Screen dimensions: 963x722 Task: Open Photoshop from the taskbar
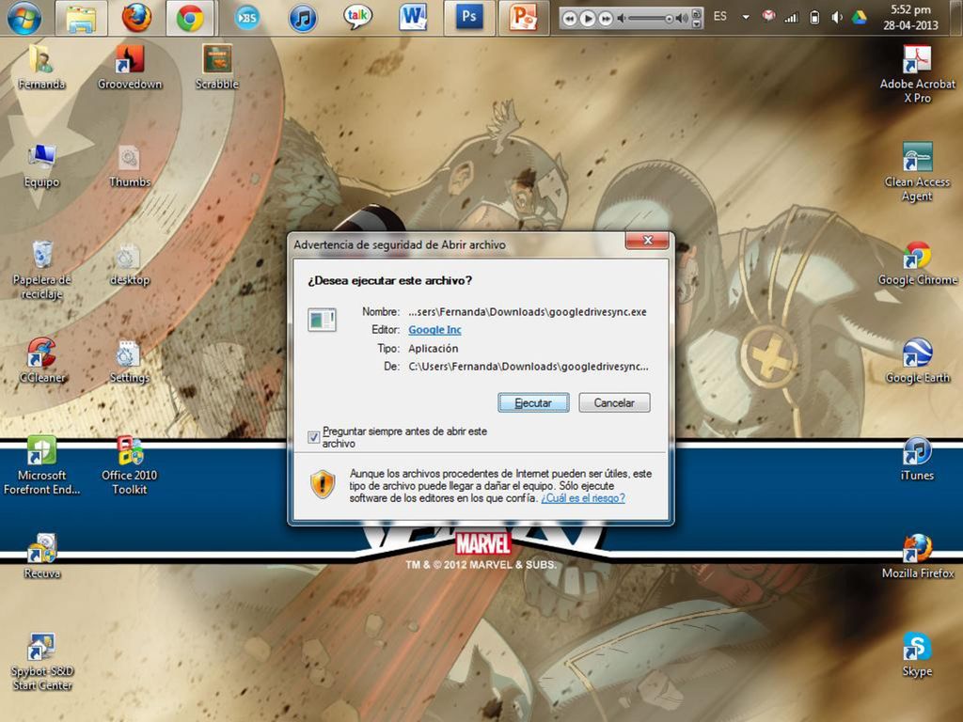pos(468,17)
